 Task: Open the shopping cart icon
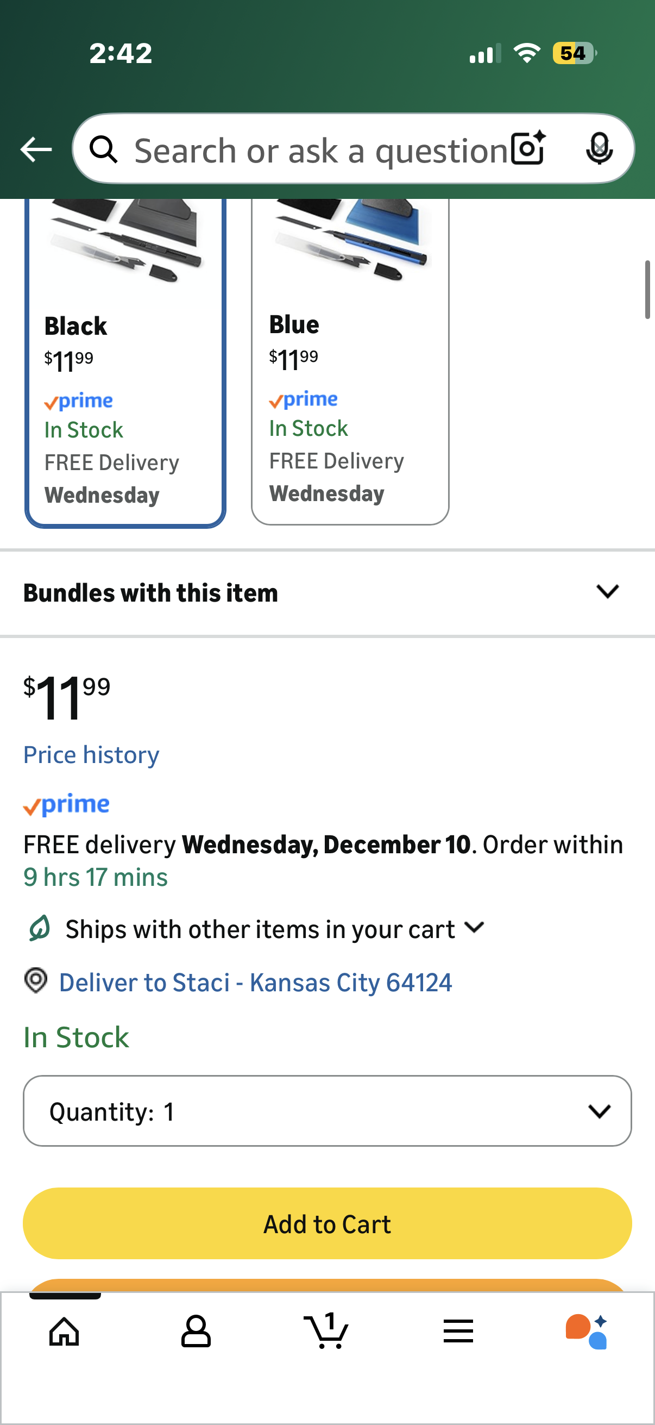[x=326, y=1331]
